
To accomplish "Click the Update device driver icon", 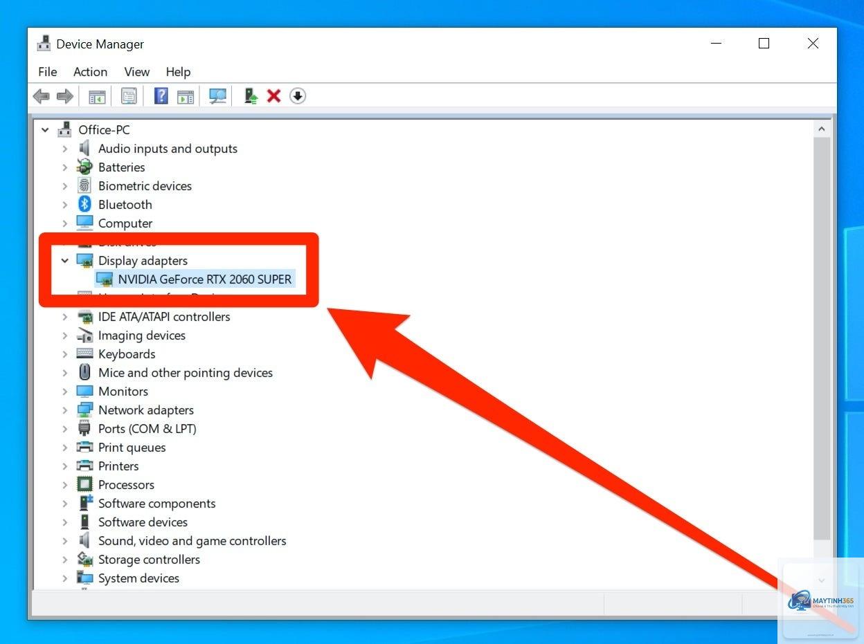I will 251,96.
